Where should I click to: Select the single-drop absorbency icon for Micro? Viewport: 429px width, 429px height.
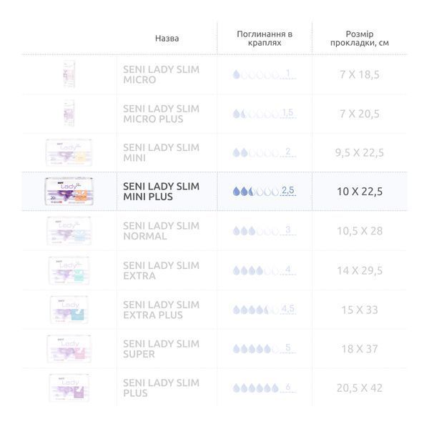tap(265, 74)
